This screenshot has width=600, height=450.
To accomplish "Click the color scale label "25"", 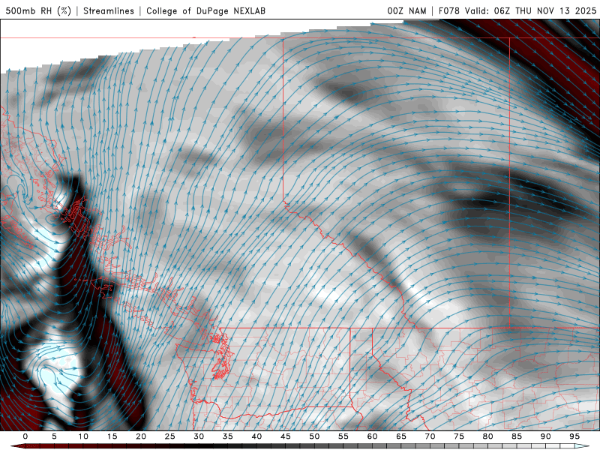I will point(170,436).
